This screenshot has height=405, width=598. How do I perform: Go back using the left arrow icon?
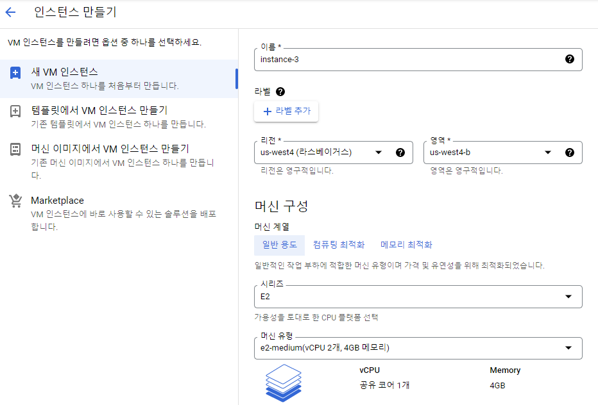[x=11, y=12]
